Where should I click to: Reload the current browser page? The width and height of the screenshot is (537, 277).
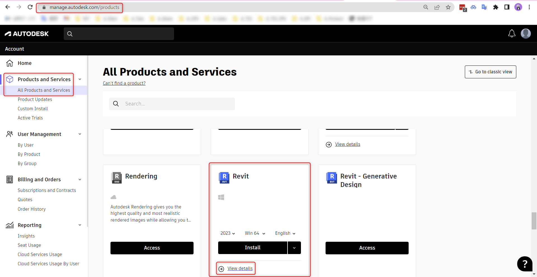pos(30,7)
